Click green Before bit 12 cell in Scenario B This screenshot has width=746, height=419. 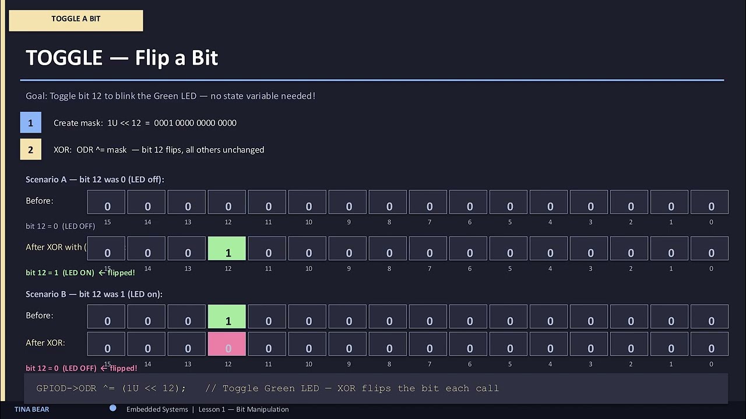pyautogui.click(x=227, y=317)
